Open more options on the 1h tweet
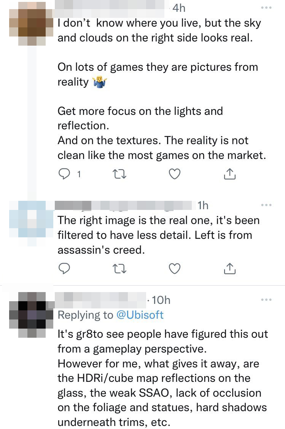The height and width of the screenshot is (429, 285). coord(266,205)
